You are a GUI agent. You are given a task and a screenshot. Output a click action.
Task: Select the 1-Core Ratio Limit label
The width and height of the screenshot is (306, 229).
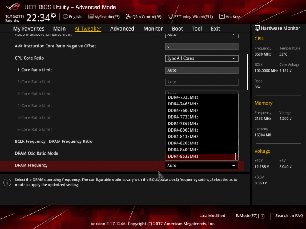(x=35, y=70)
